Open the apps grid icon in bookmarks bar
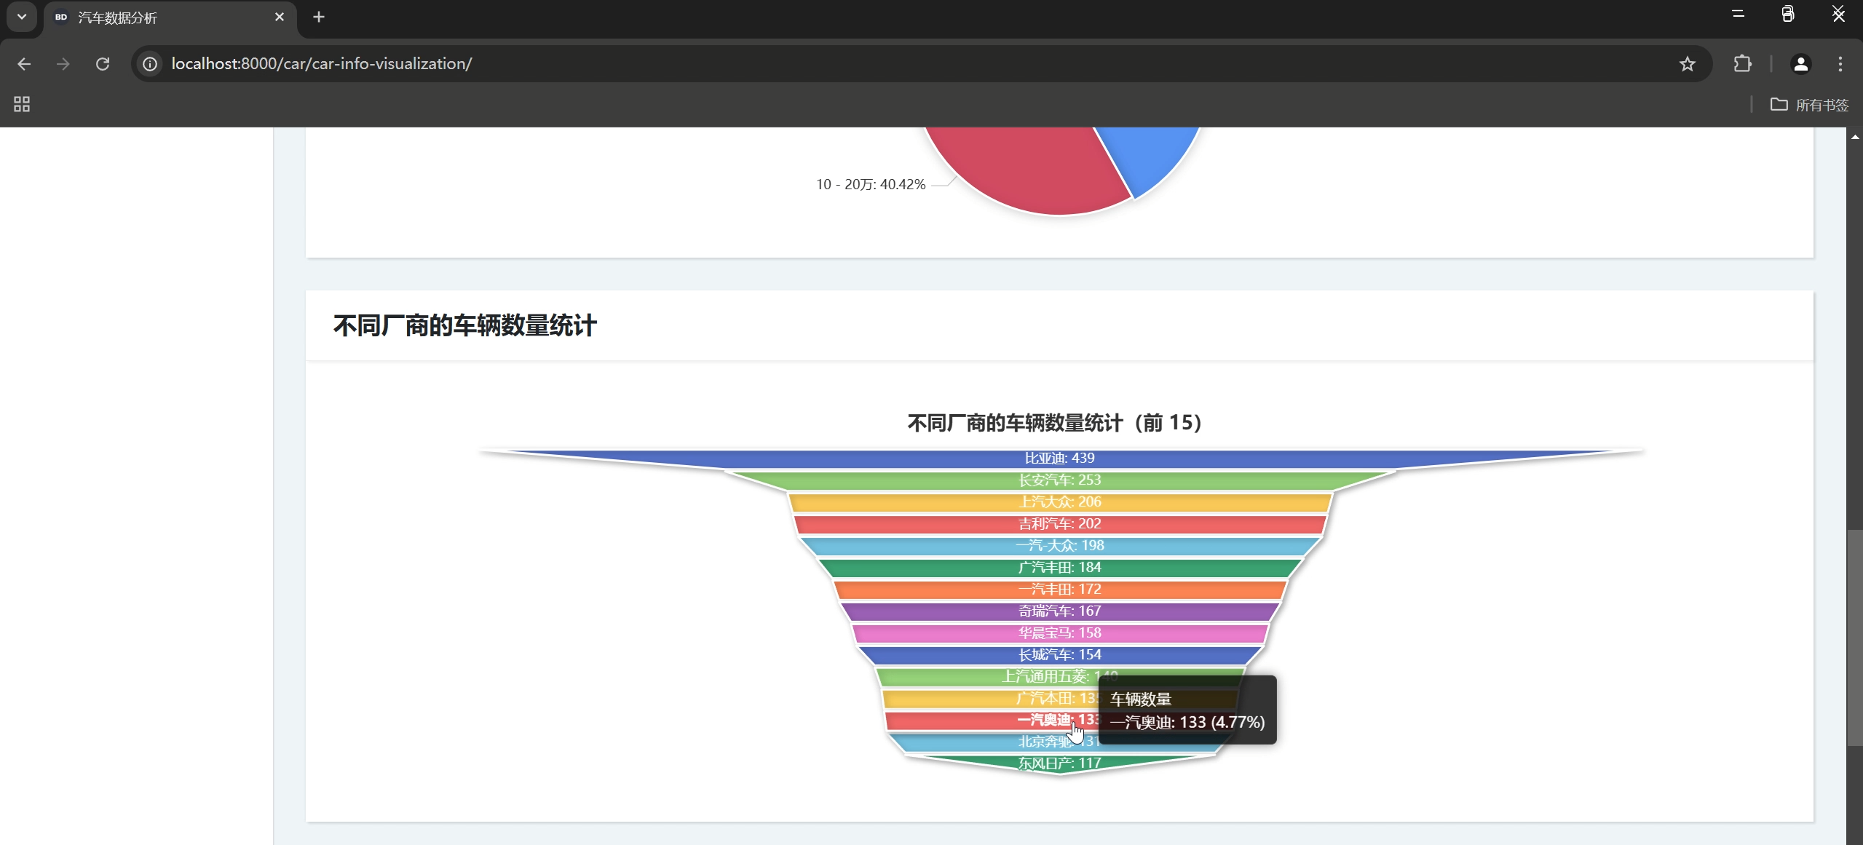This screenshot has width=1863, height=845. coord(22,104)
